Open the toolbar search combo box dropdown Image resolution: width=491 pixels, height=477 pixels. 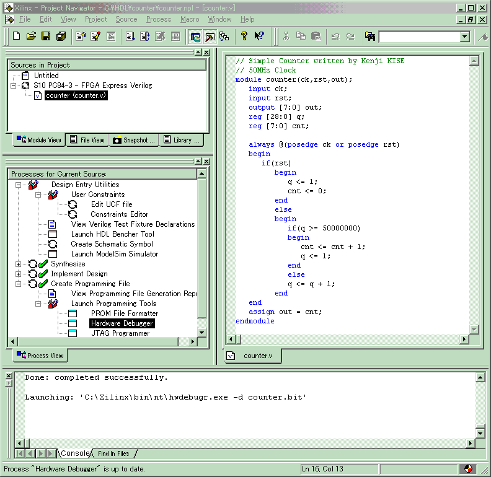click(x=465, y=37)
